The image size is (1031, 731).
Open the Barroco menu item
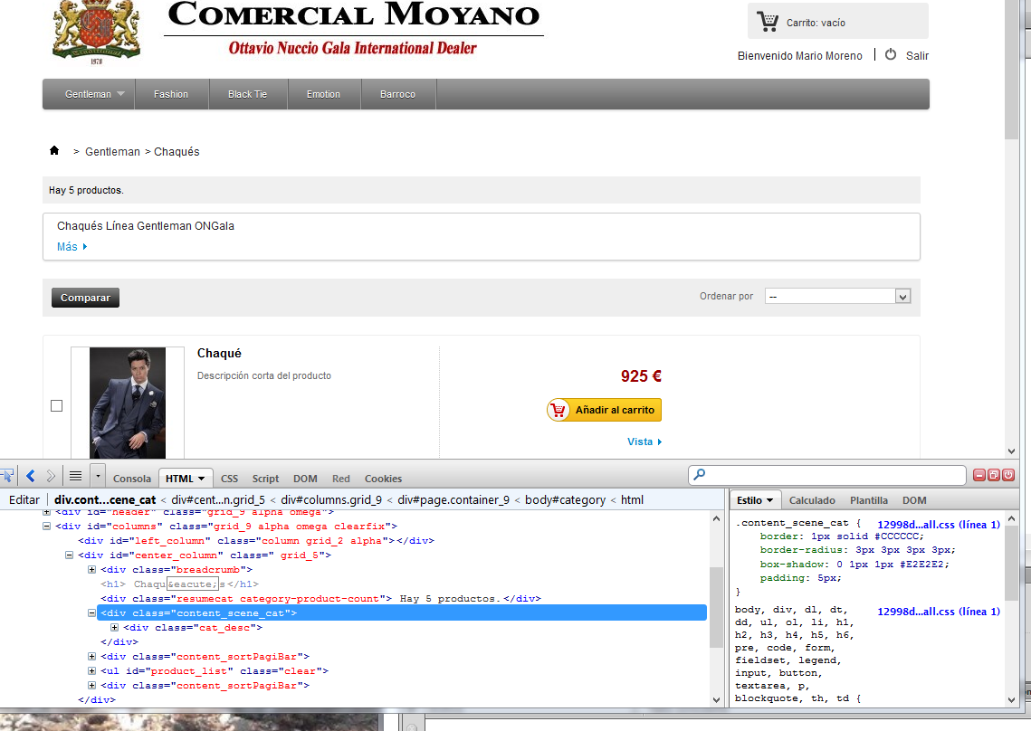click(x=397, y=94)
